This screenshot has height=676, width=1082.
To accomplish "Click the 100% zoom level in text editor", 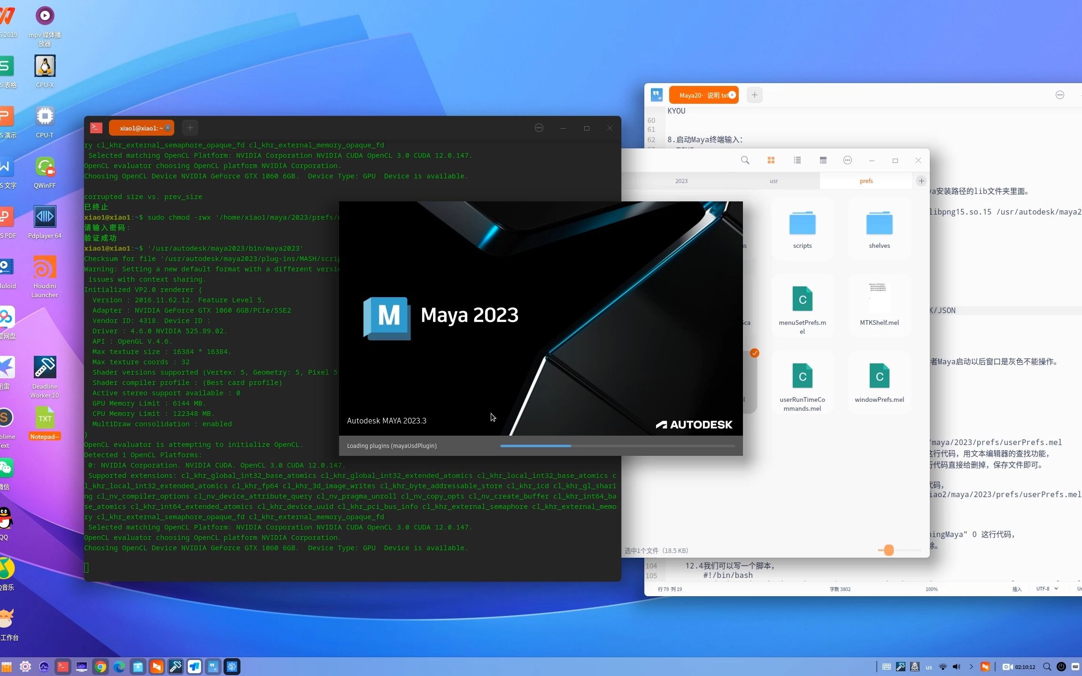I will (931, 589).
